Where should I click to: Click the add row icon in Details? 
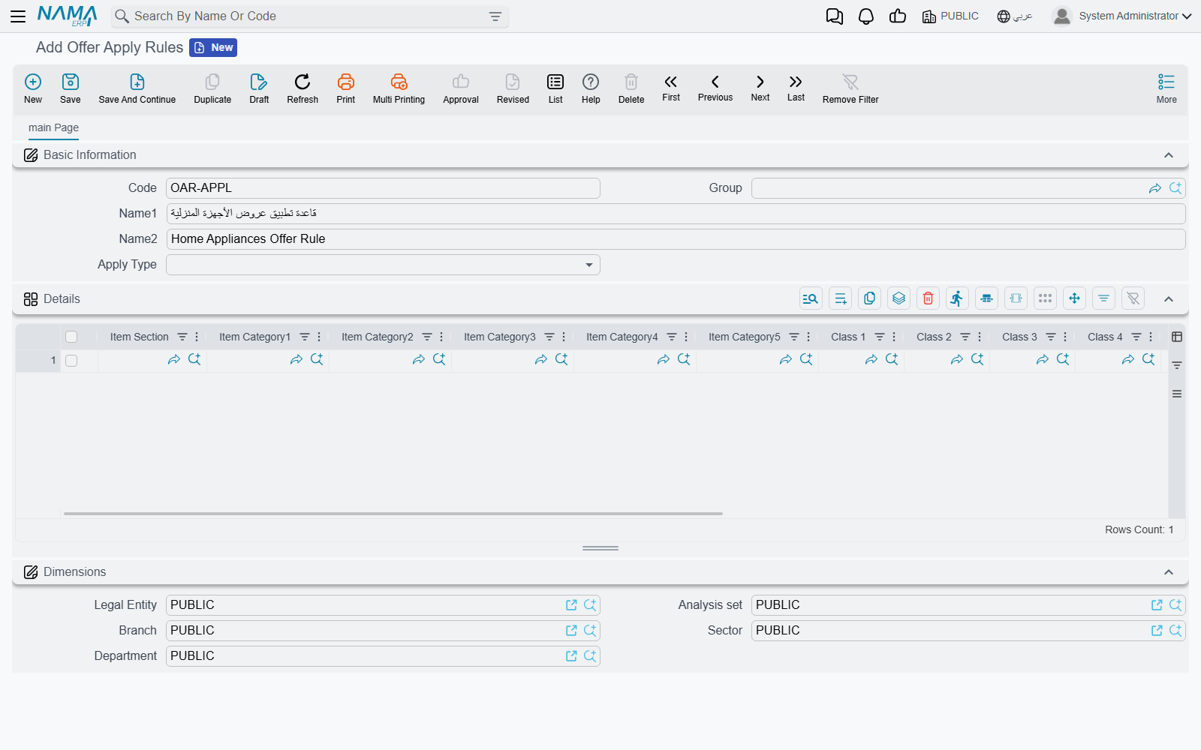[x=840, y=298]
